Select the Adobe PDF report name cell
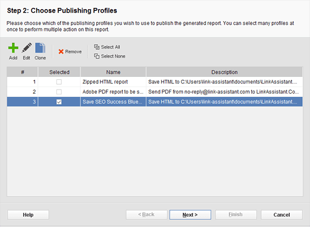Image resolution: width=310 pixels, height=227 pixels. click(x=113, y=92)
